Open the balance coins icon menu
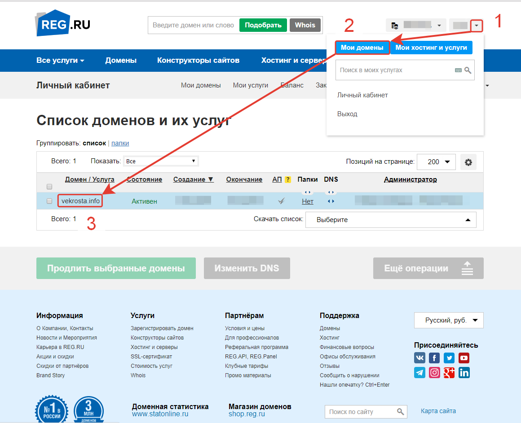The image size is (521, 423). click(394, 26)
